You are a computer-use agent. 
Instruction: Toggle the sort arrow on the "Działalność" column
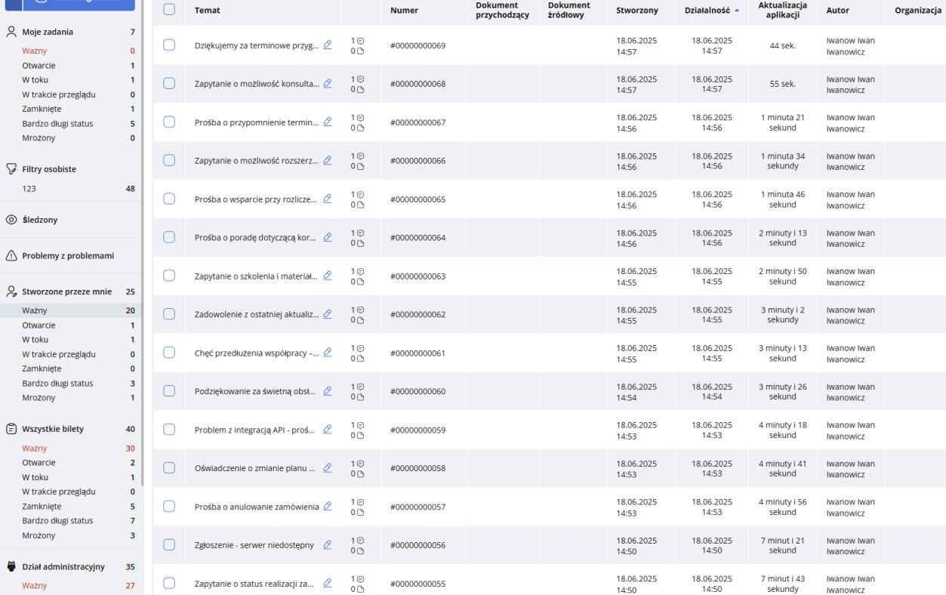pyautogui.click(x=737, y=11)
